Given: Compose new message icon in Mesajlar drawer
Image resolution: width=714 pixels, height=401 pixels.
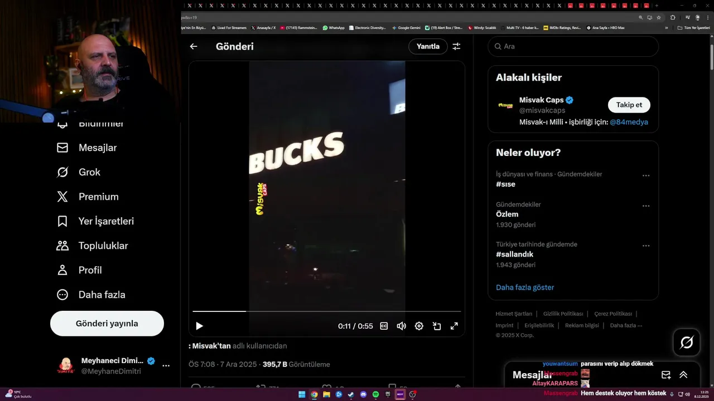Looking at the screenshot, I should 666,375.
